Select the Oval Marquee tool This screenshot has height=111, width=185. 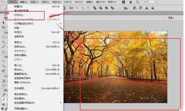3,37
